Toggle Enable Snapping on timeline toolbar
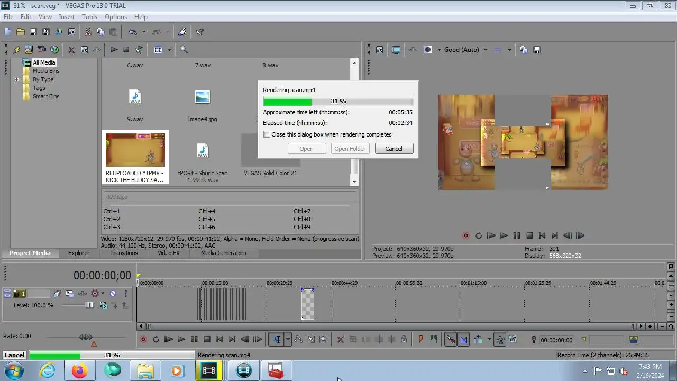Screen dimensions: 677x381 click(x=451, y=340)
